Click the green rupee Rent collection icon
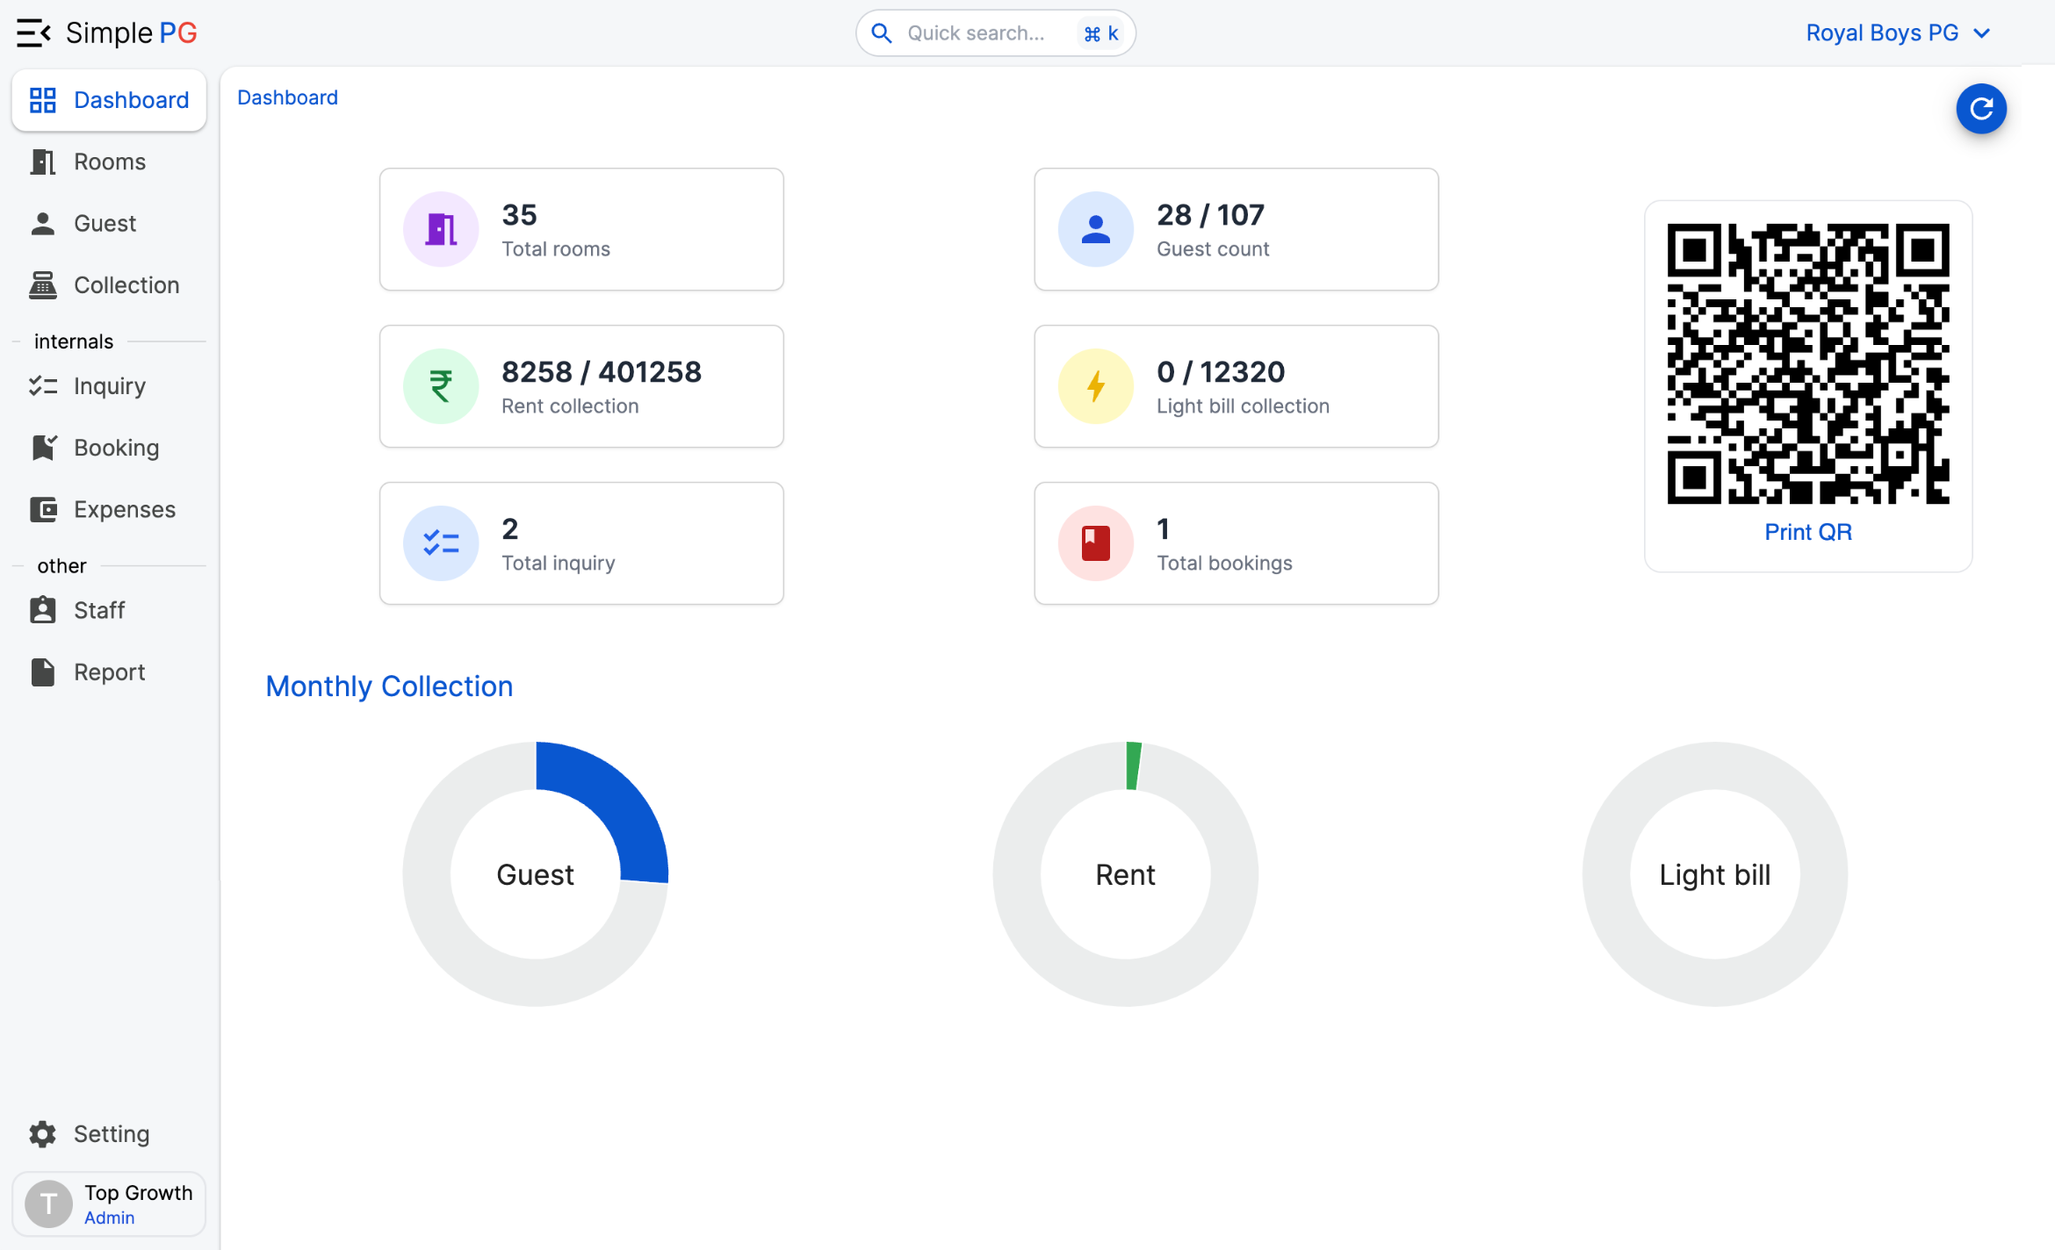This screenshot has width=2055, height=1250. (x=441, y=386)
